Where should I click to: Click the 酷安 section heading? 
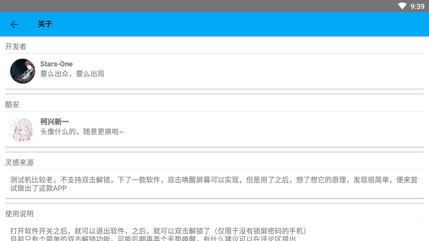click(12, 104)
